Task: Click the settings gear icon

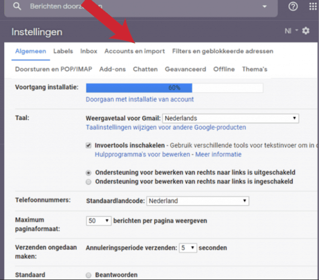Action: pos(306,31)
